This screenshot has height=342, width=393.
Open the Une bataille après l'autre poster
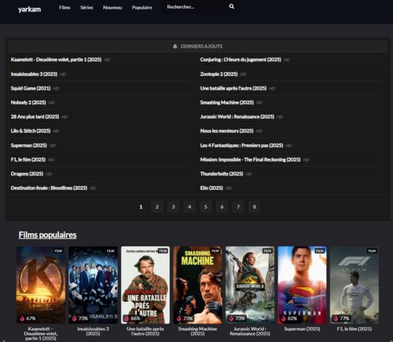[146, 285]
